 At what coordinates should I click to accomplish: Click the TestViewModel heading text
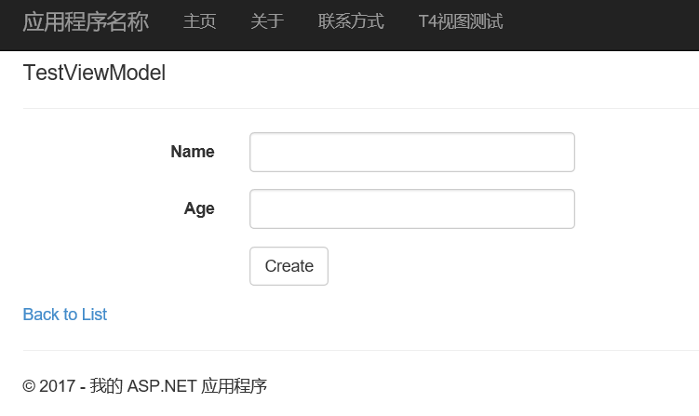click(x=94, y=73)
